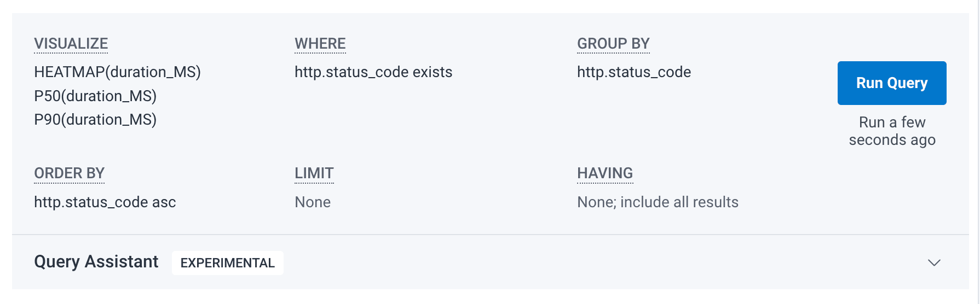Click the WHERE clause label
Viewport: 980px width, 304px height.
320,44
